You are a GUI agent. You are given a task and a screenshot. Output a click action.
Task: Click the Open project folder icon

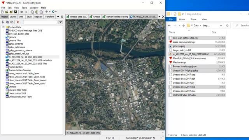tap(7, 12)
